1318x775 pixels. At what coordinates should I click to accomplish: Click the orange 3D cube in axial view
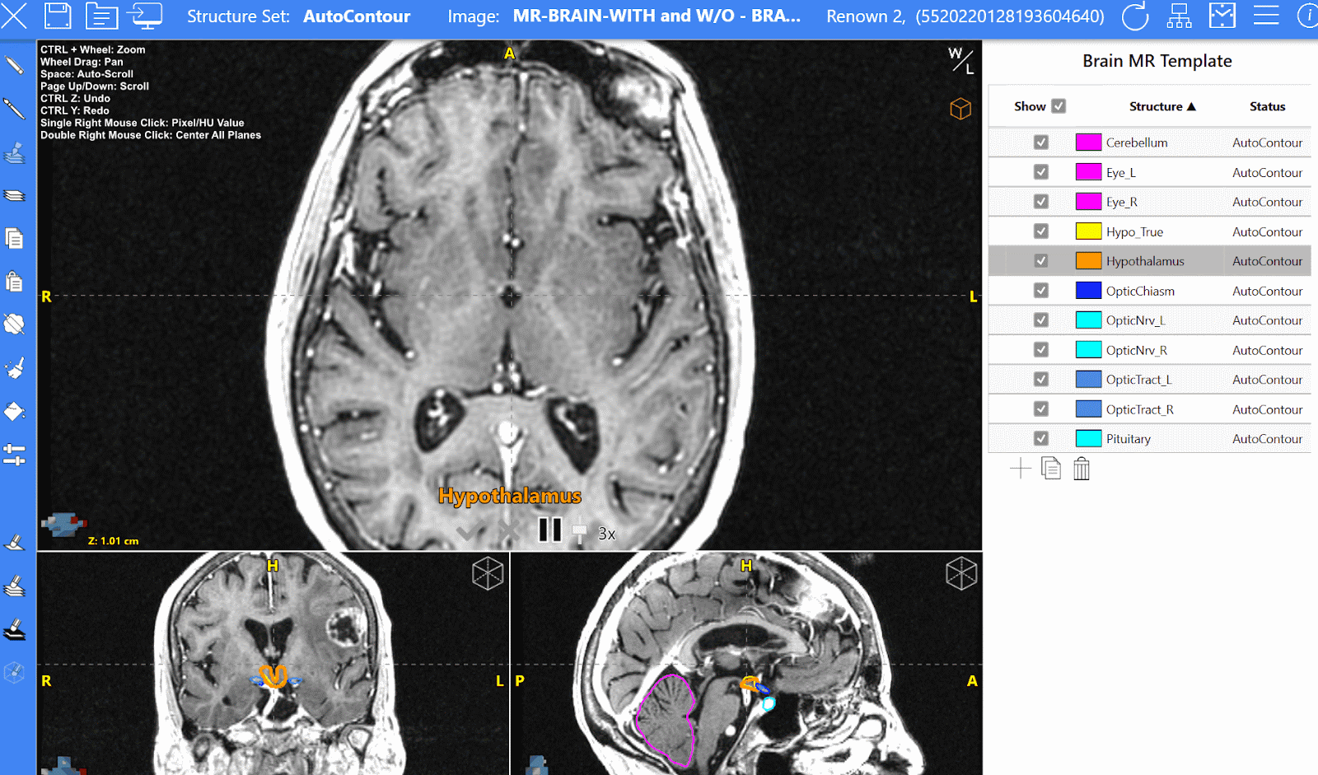pyautogui.click(x=960, y=109)
